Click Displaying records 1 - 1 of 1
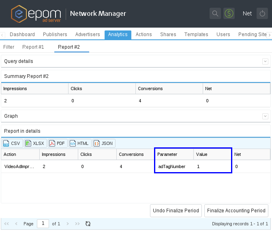 click(240, 224)
